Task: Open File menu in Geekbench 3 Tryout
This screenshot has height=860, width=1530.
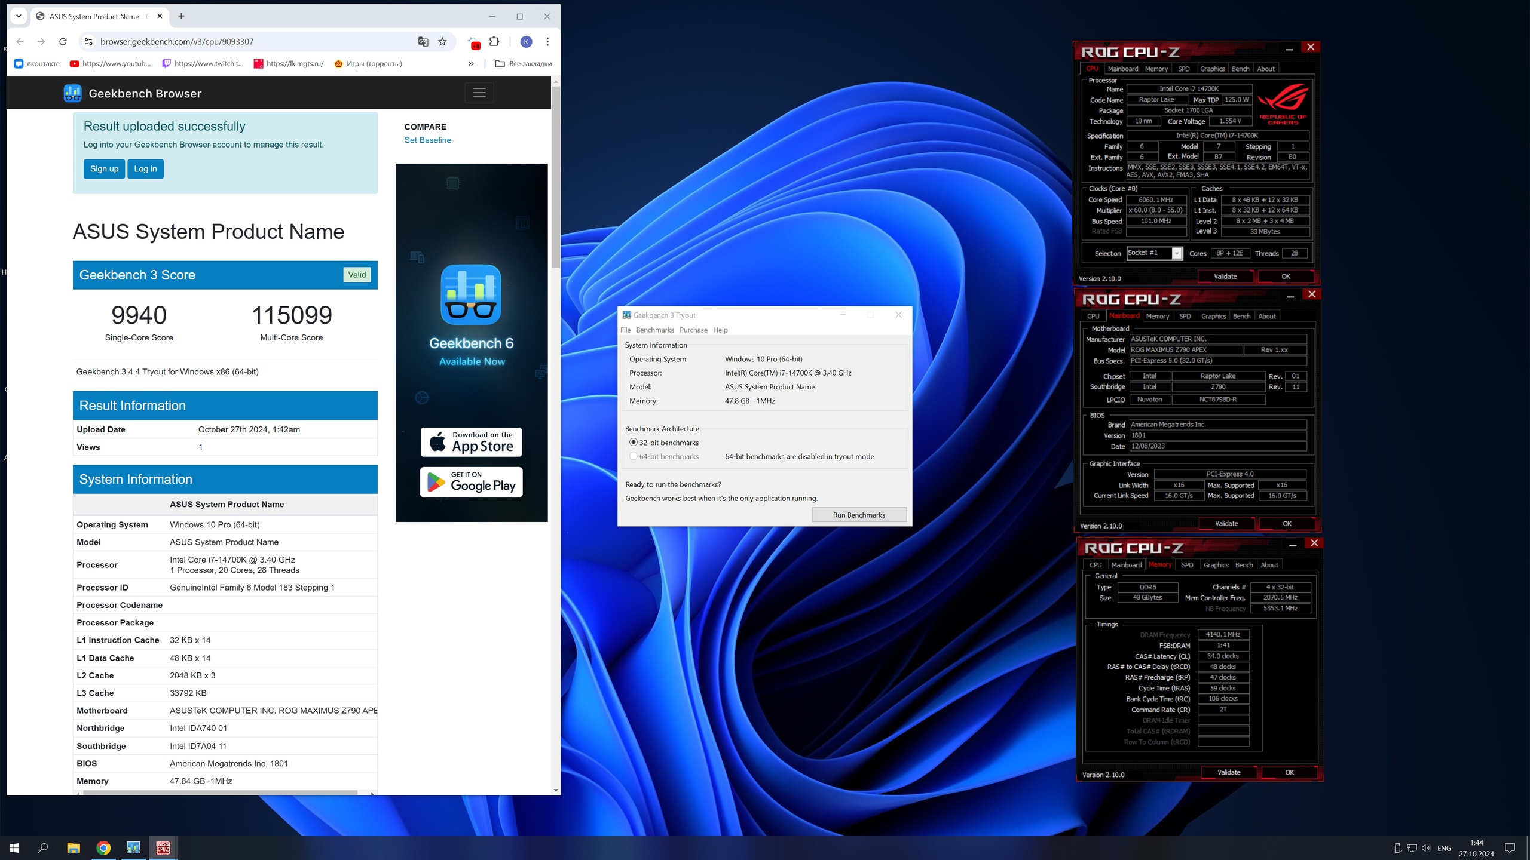Action: click(x=625, y=330)
